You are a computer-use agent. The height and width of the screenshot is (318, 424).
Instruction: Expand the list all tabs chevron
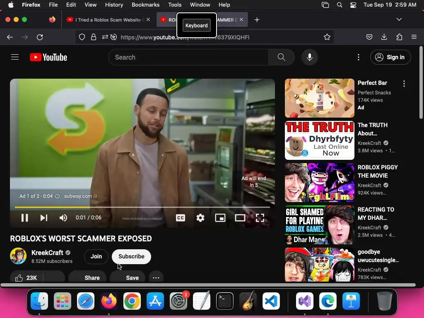click(399, 19)
